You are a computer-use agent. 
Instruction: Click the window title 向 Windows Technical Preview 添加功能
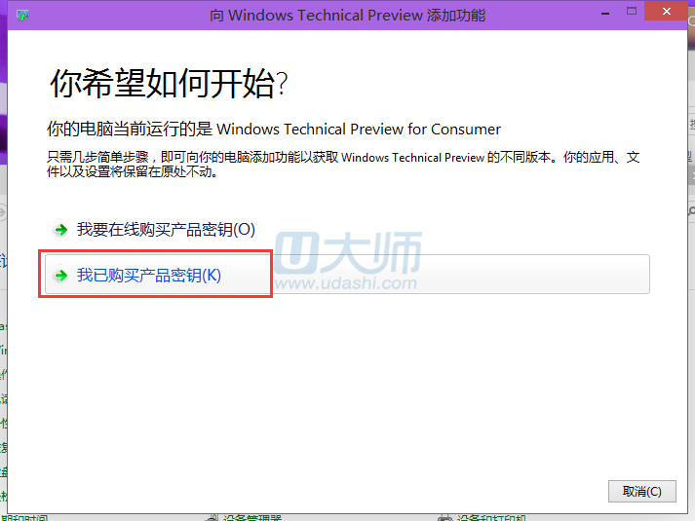[347, 16]
